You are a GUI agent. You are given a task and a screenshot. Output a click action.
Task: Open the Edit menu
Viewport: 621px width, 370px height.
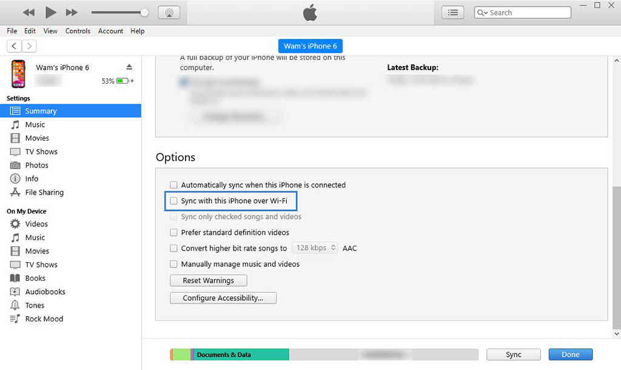30,31
